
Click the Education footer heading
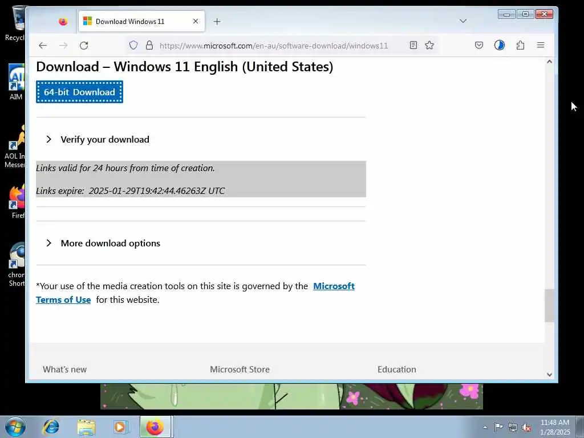397,370
